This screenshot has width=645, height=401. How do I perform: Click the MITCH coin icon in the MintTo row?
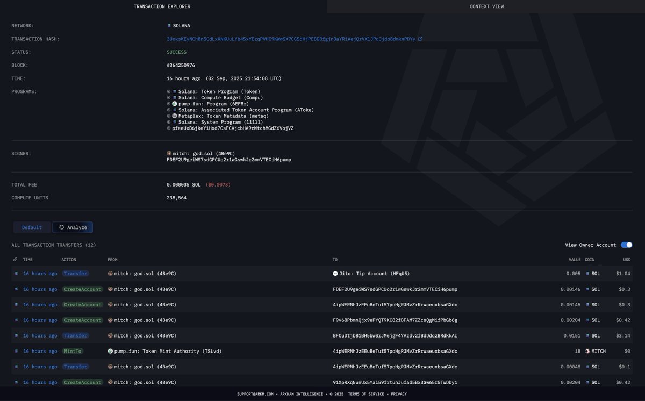tap(587, 352)
